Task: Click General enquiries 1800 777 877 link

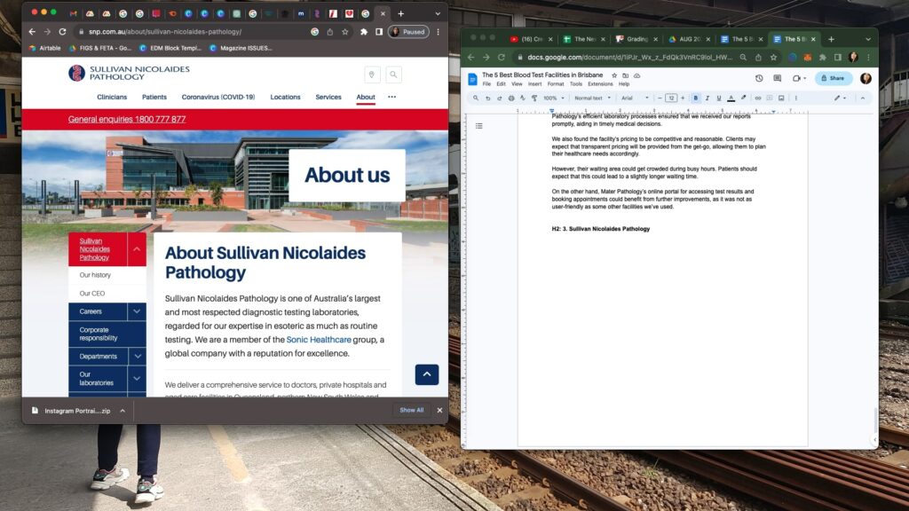Action: (127, 120)
